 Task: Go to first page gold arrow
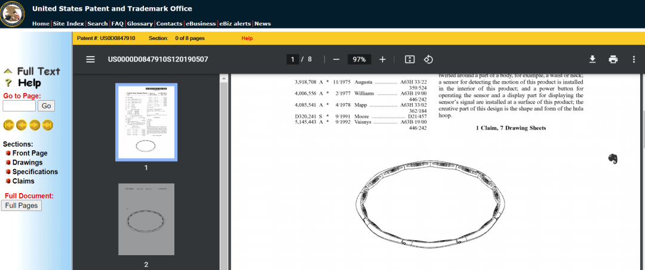tap(9, 125)
